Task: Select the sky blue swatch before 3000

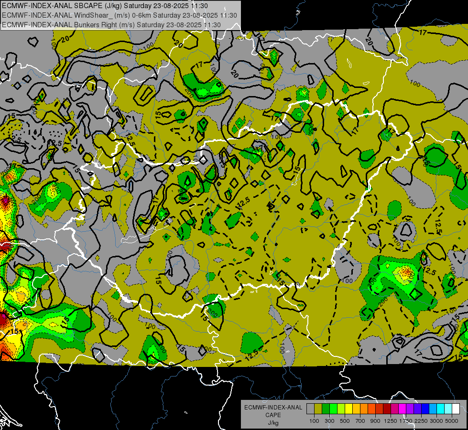Action: pos(433,409)
